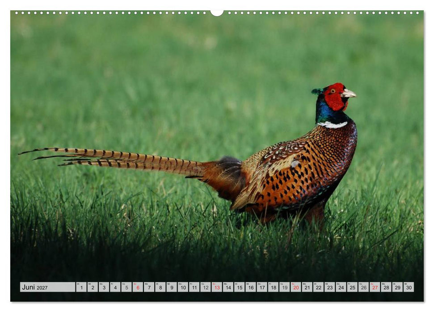Select day 21 in the calendar strip

tap(307, 287)
